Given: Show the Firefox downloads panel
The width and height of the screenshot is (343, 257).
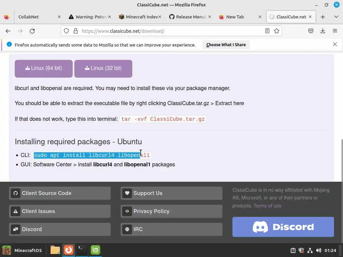Looking at the screenshot, I should [x=323, y=31].
